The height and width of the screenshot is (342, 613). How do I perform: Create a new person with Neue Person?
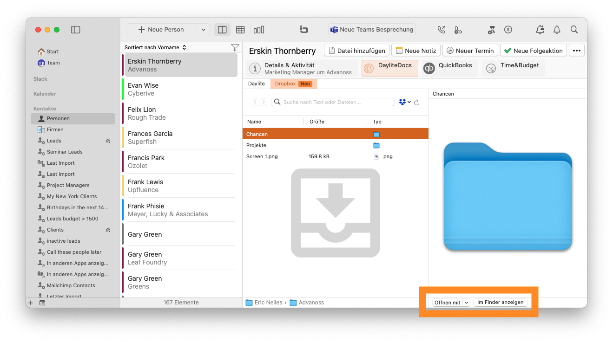(161, 30)
